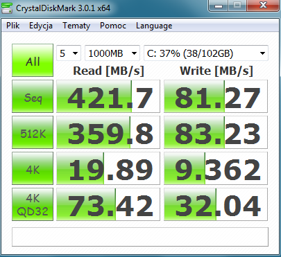Start the 4K benchmark test
This screenshot has width=281, height=257.
tap(33, 168)
